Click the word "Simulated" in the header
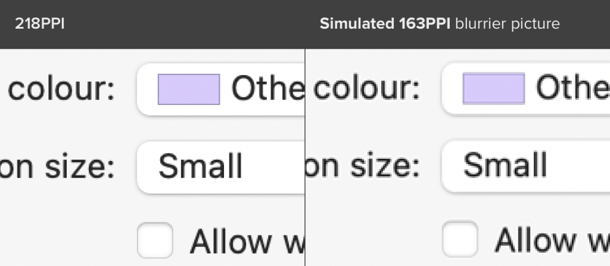The height and width of the screenshot is (266, 610). coord(354,24)
